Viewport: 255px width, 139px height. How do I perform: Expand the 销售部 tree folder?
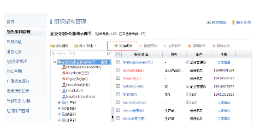pyautogui.click(x=59, y=114)
